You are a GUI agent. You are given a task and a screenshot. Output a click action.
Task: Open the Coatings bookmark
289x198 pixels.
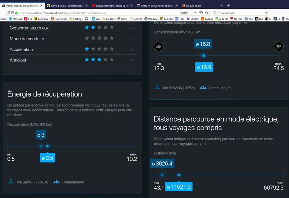coord(76,19)
